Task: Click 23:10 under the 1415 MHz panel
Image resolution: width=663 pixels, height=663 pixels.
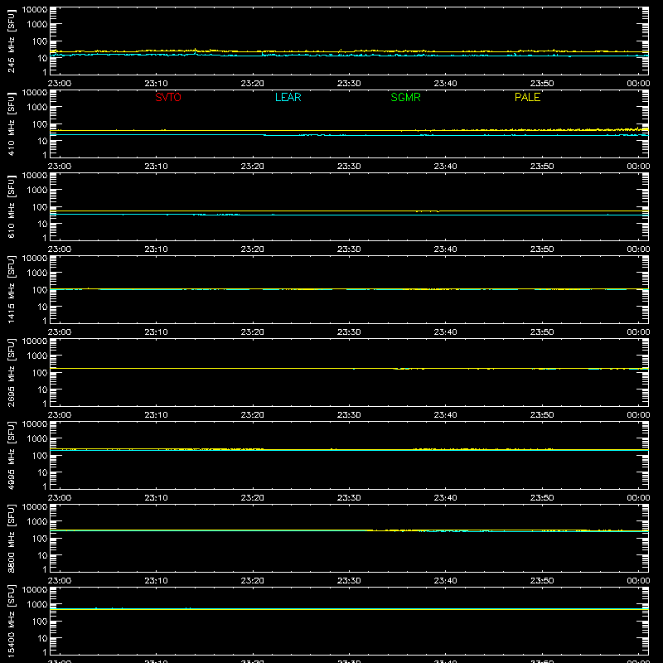Action: click(156, 332)
